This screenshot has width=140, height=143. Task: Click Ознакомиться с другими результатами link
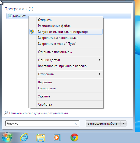(39, 113)
